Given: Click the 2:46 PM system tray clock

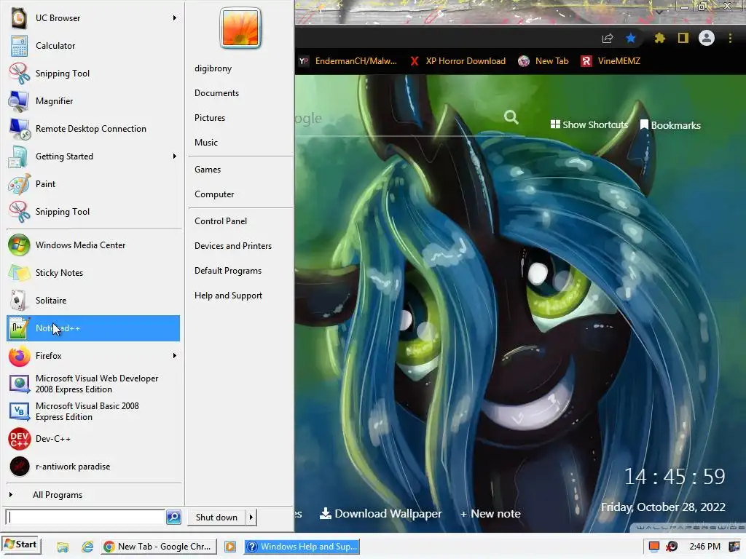Looking at the screenshot, I should [704, 546].
